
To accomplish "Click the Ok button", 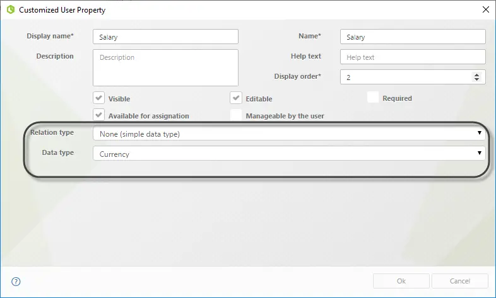I will [x=401, y=281].
